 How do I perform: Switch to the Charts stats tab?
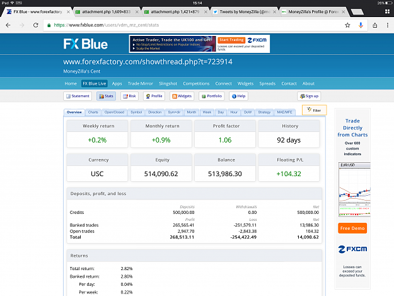93,112
